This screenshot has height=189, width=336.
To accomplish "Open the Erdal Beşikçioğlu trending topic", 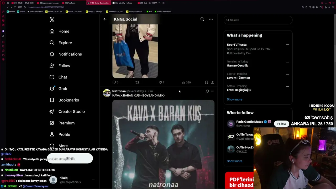I will point(239,90).
